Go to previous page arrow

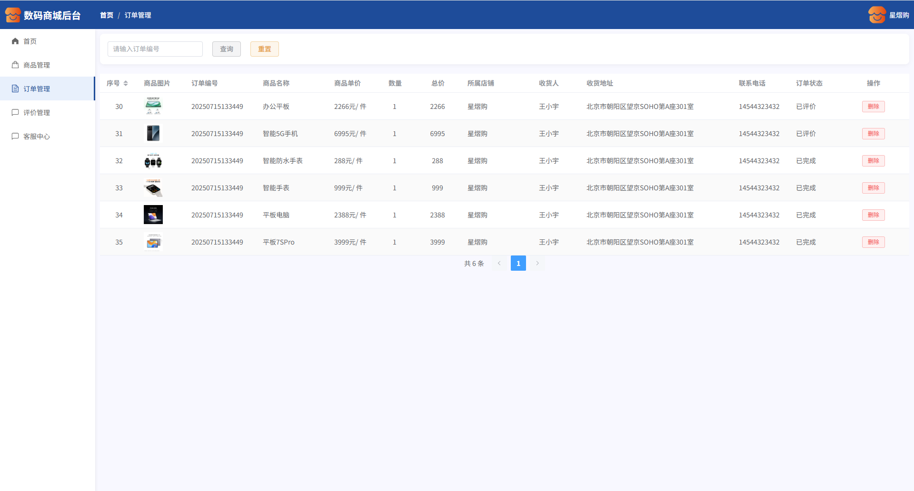click(499, 263)
